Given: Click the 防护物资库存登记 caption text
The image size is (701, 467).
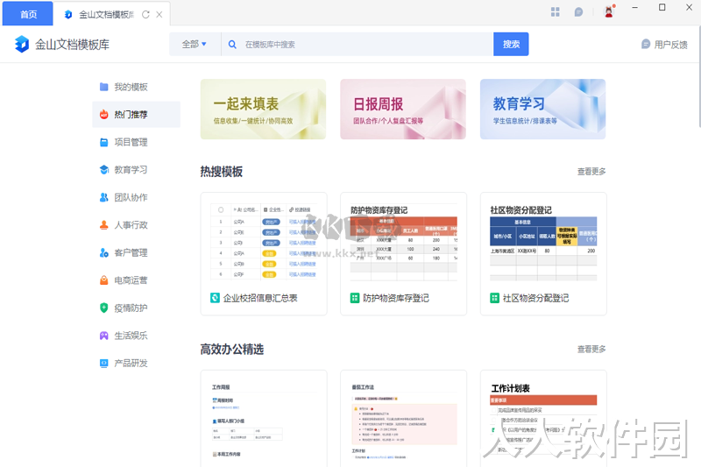Looking at the screenshot, I should point(396,298).
